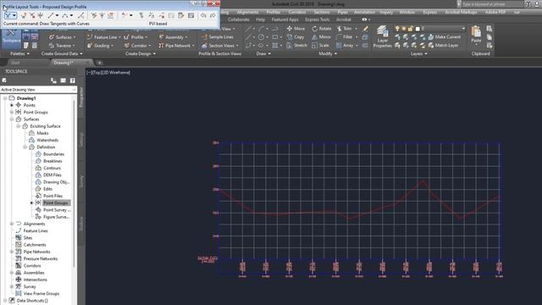
Task: Click the Undo icon in Profile Layout Tools
Action: pos(203,15)
